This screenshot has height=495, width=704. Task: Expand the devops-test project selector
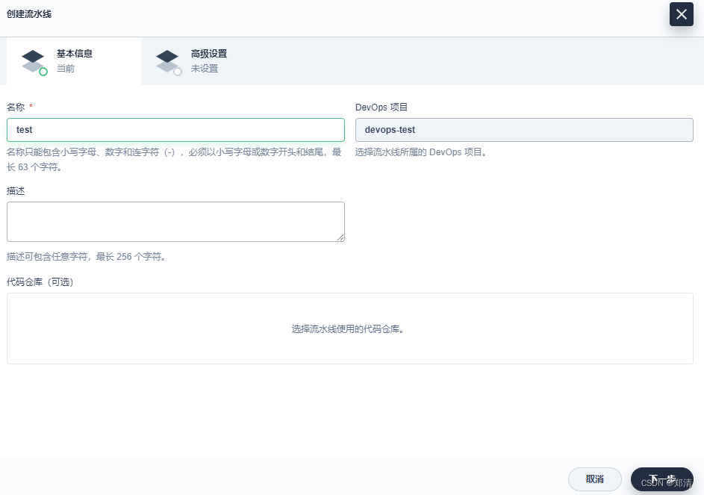[x=523, y=129]
